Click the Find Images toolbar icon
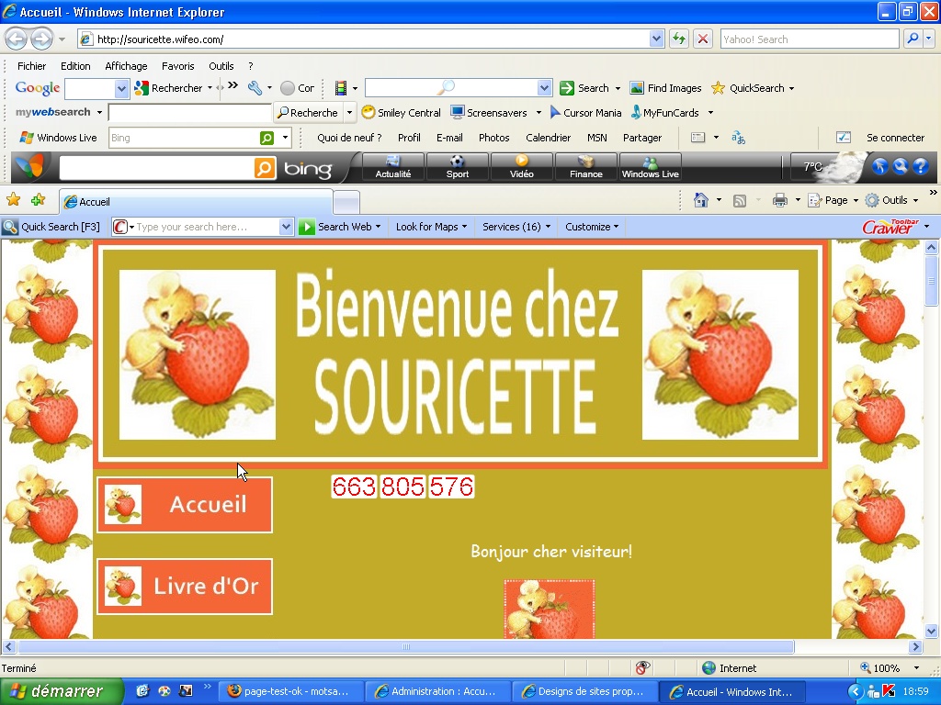 [637, 88]
